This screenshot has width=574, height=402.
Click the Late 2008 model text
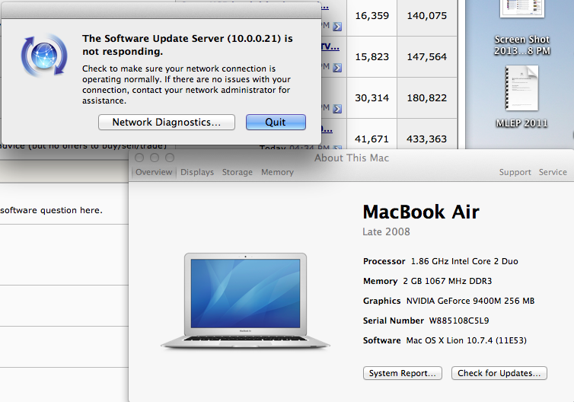click(x=386, y=231)
